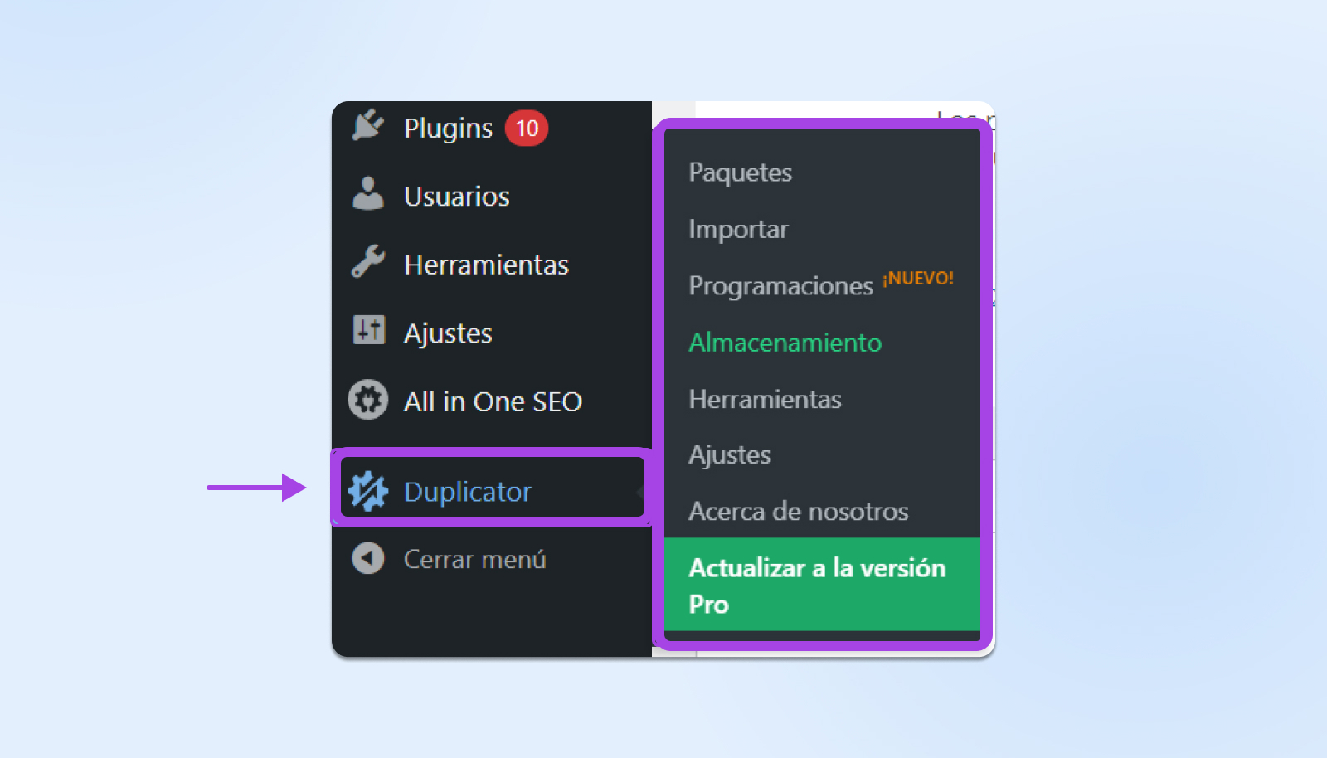Click the Cerrar menú arrow icon
The image size is (1327, 758).
[368, 558]
